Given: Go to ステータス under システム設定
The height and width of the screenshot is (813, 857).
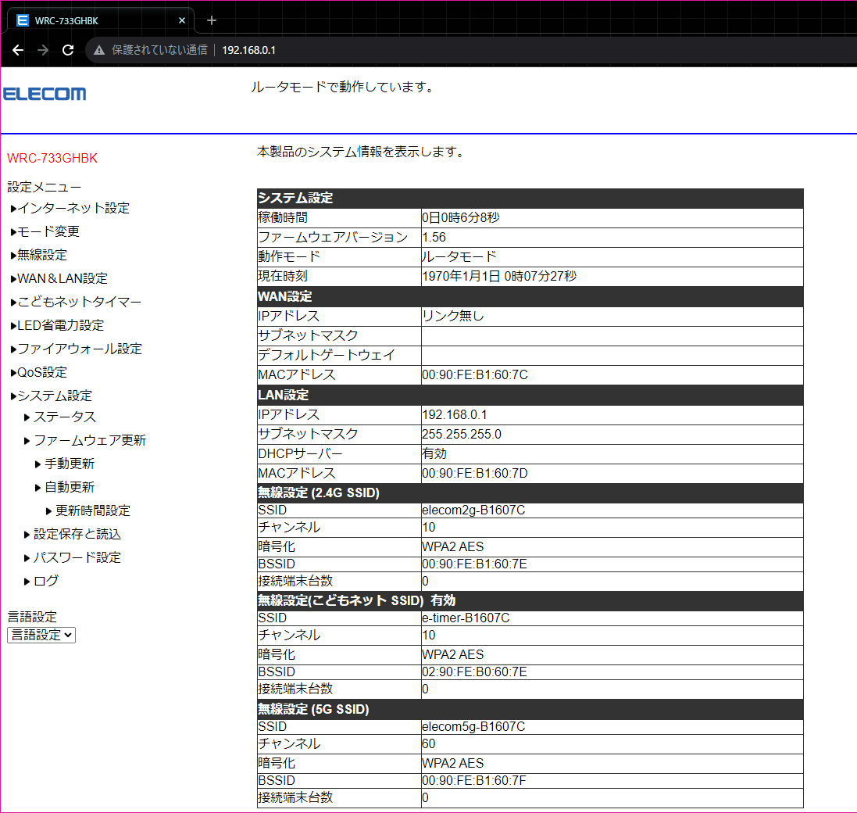Looking at the screenshot, I should (x=64, y=417).
